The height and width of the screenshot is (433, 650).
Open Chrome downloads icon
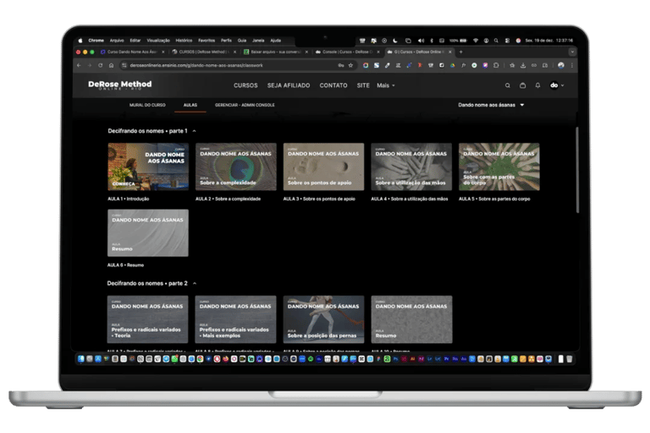coord(523,65)
